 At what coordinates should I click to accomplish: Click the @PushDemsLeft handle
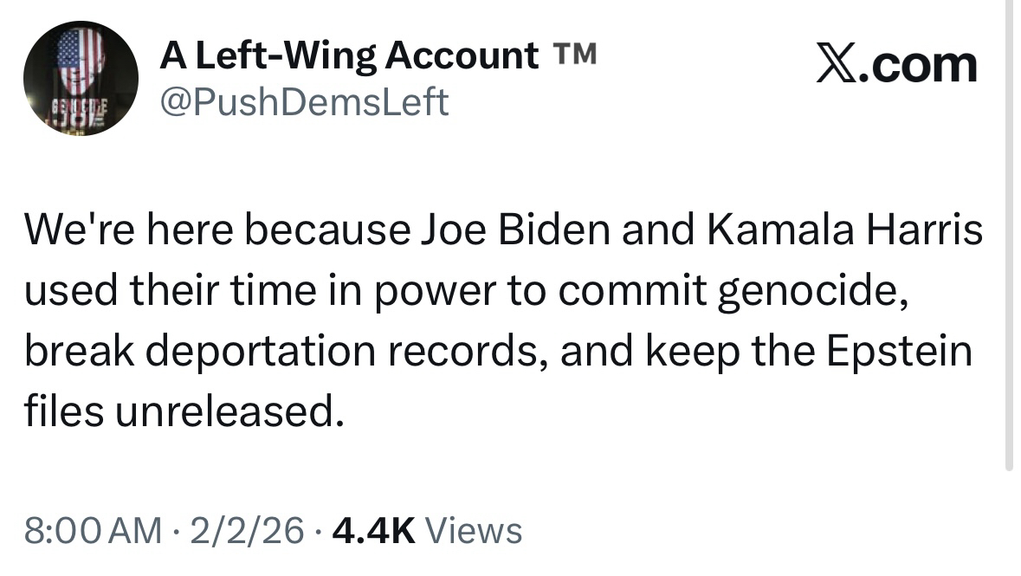(x=305, y=103)
